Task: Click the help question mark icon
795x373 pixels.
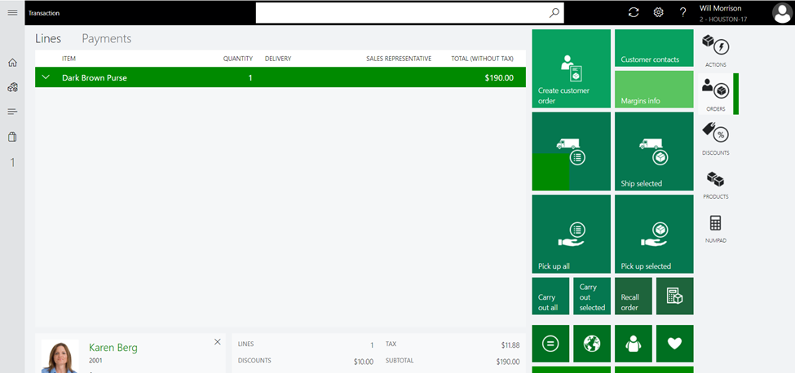Action: point(683,12)
